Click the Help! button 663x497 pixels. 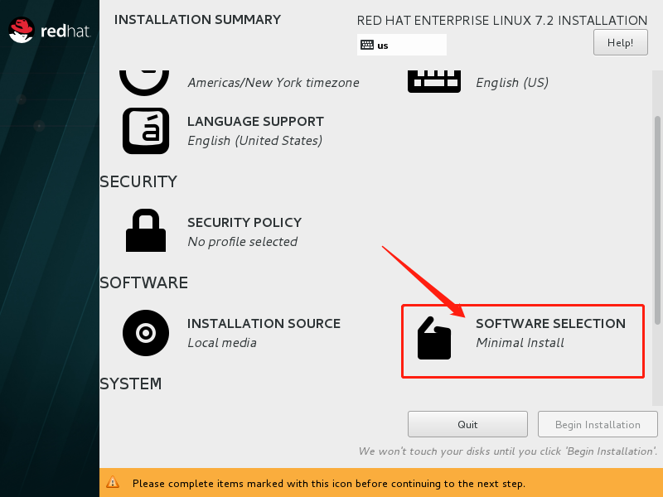(620, 43)
